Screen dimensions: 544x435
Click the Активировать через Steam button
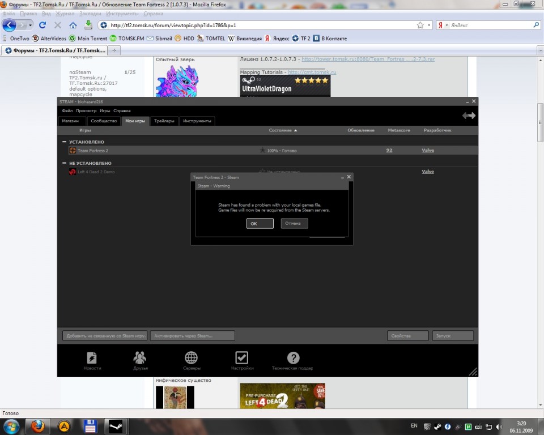(193, 336)
